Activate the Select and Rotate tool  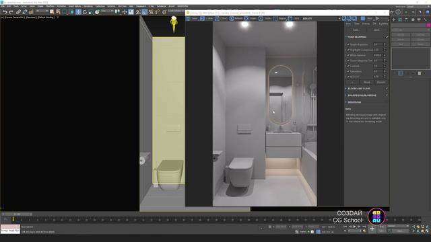click(85, 12)
